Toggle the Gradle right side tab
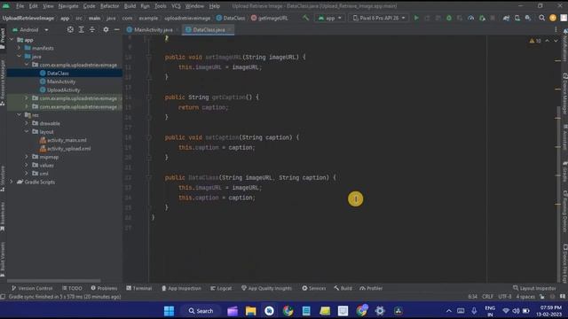The height and width of the screenshot is (319, 568). pyautogui.click(x=564, y=172)
